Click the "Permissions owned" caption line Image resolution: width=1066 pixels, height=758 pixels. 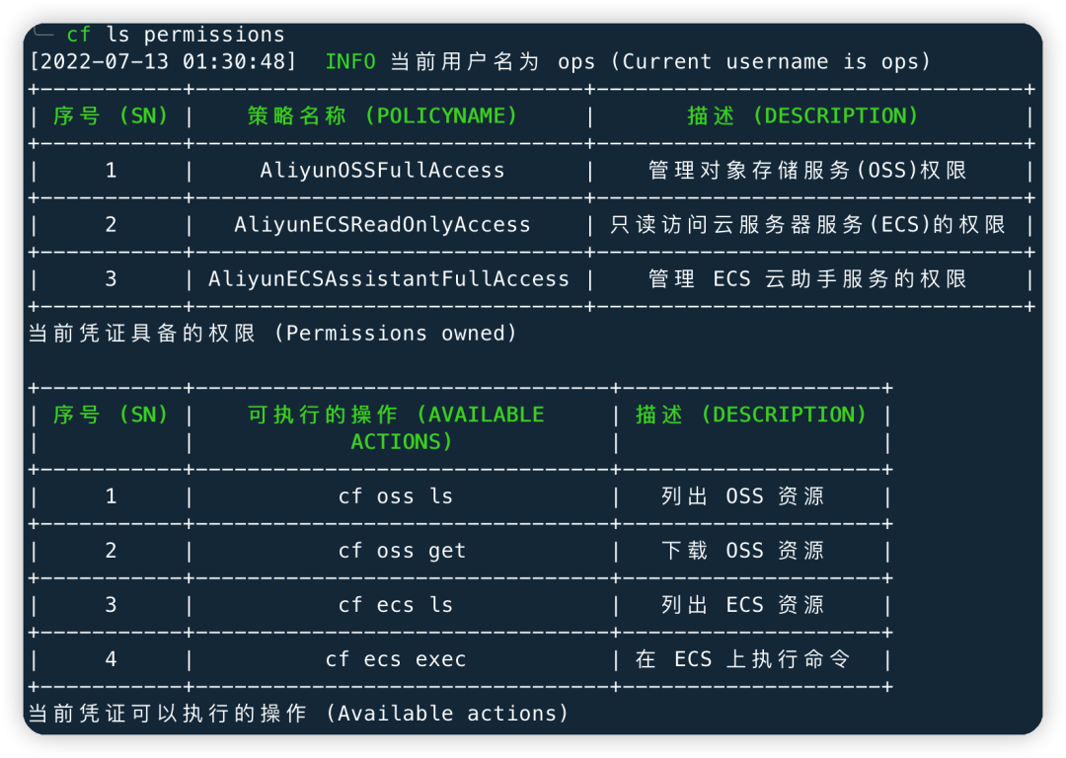(272, 334)
